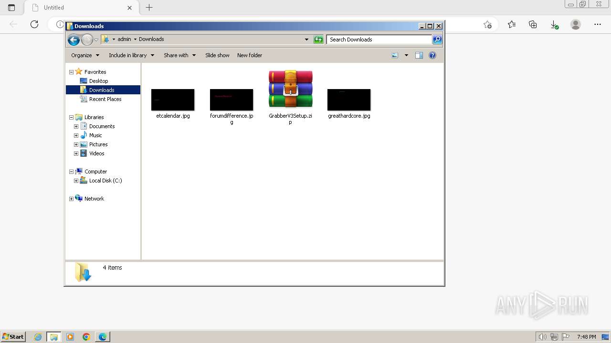Viewport: 611px width, 343px height.
Task: Click Microsoft Edge taskbar icon
Action: click(x=103, y=337)
